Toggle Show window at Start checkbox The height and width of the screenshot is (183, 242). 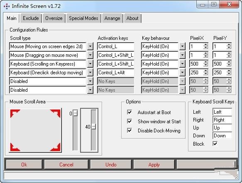click(x=130, y=121)
